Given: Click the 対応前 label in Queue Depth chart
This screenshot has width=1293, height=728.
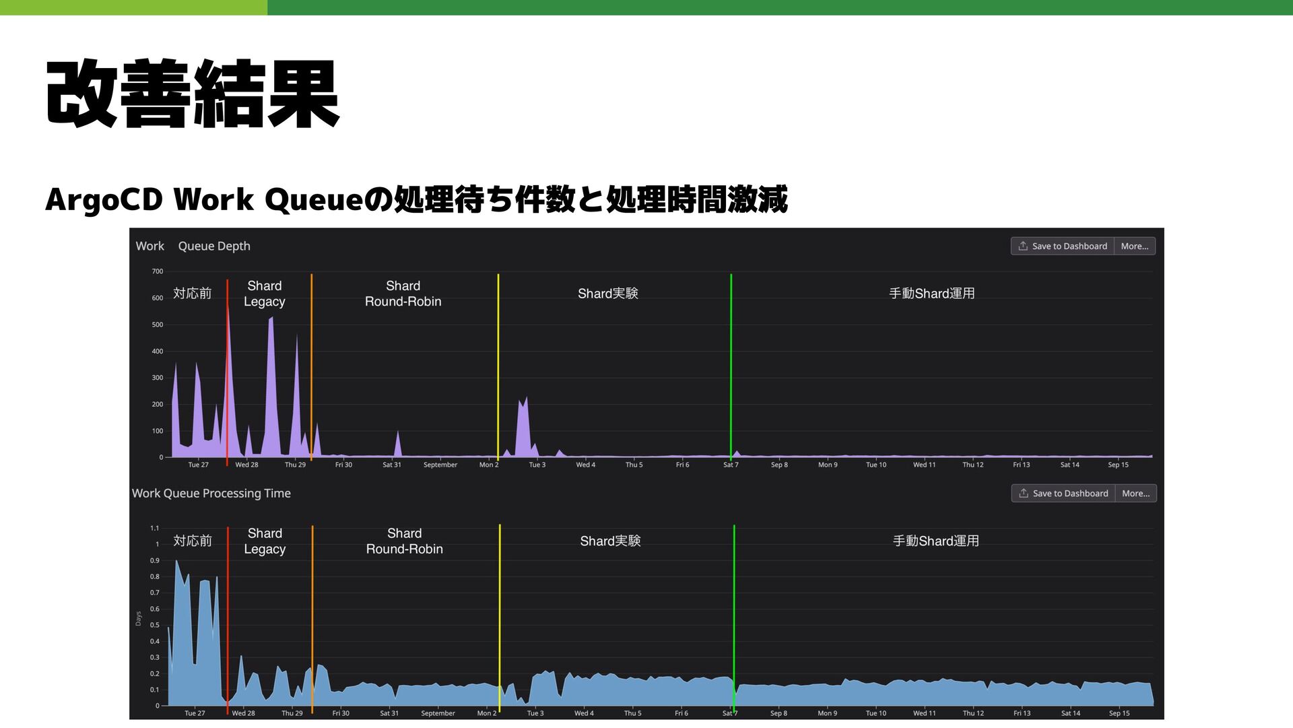Looking at the screenshot, I should point(193,293).
